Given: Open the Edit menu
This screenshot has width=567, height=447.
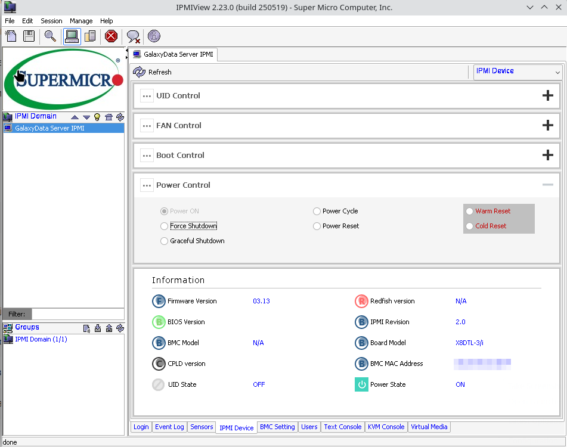Looking at the screenshot, I should tap(27, 21).
